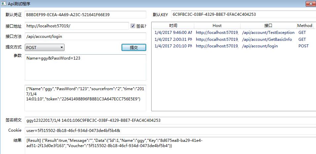Viewport: 316px width, 154px height.
Task: Sort history by 时间 column header
Action: pos(173,26)
